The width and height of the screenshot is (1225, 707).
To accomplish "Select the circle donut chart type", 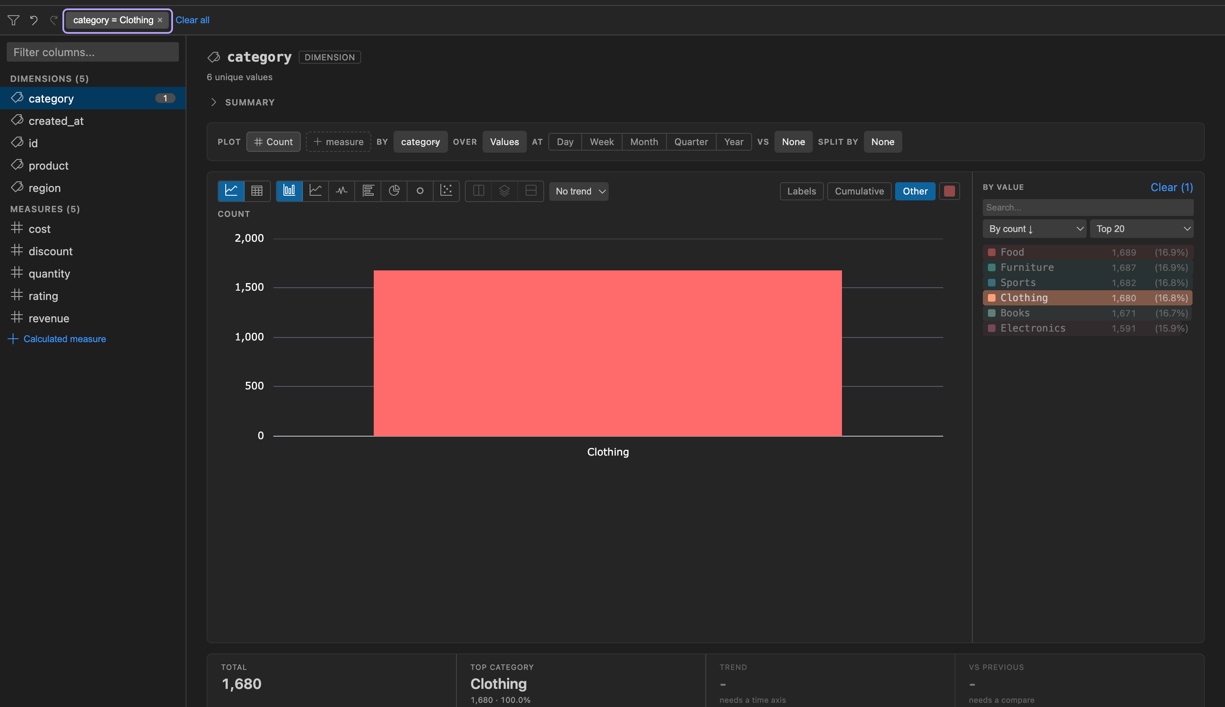I will [x=421, y=191].
